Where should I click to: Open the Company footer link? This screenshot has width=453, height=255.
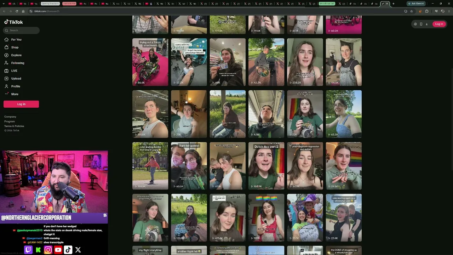click(x=10, y=117)
